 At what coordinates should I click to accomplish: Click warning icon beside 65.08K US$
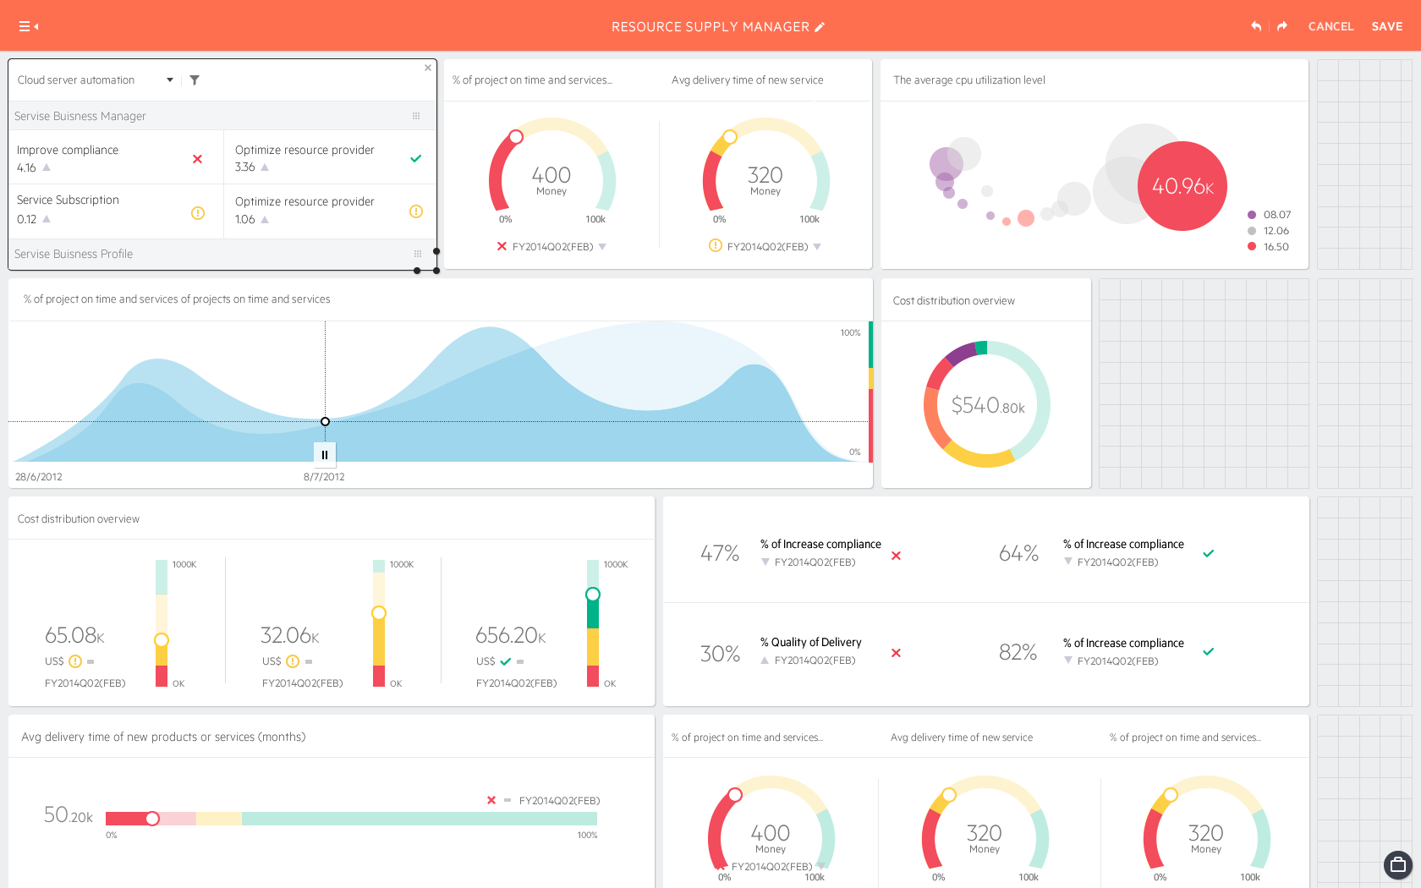[75, 661]
